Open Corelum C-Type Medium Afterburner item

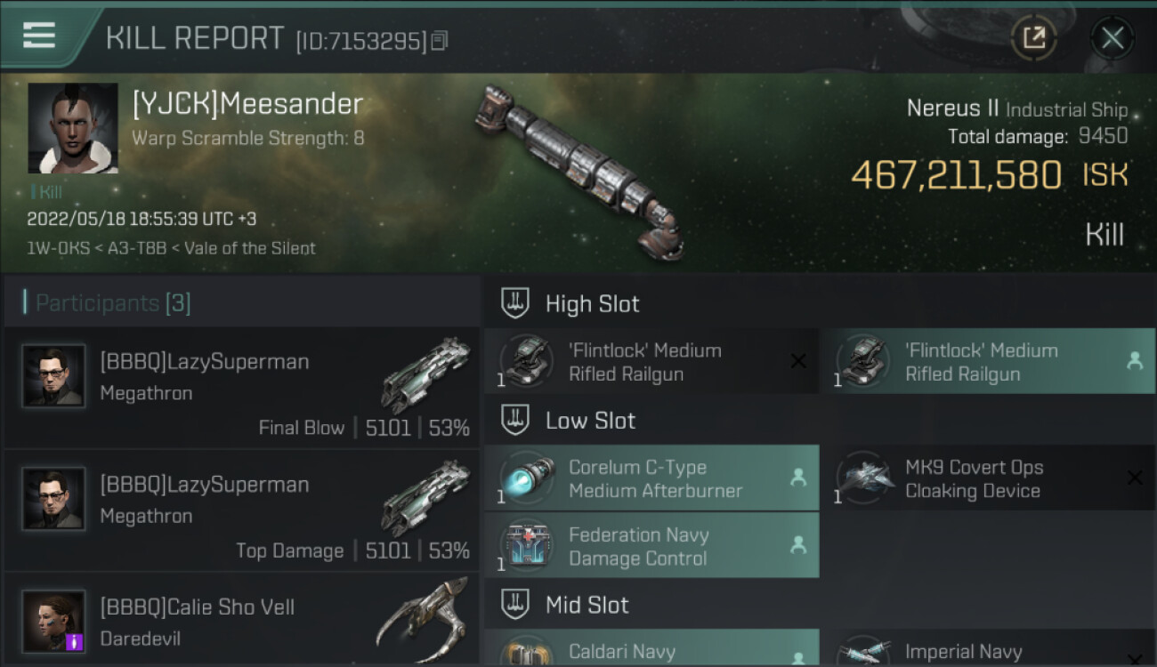[651, 478]
